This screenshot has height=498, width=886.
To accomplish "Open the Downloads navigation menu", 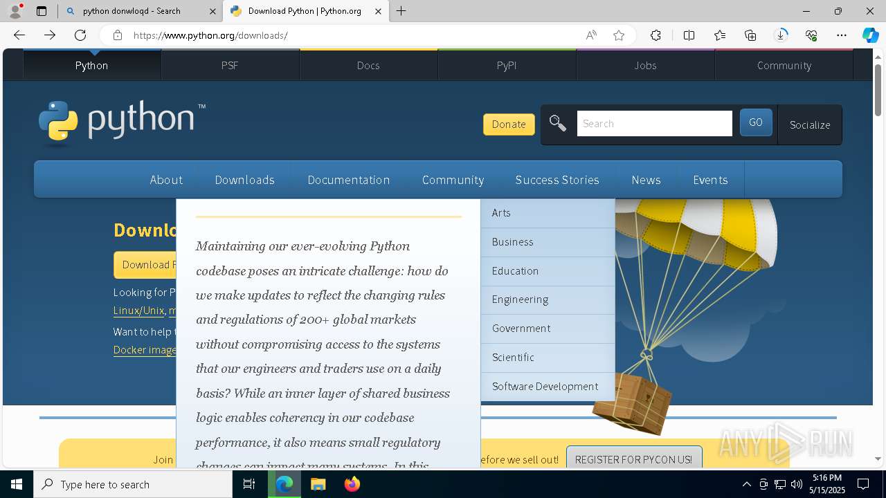I will 245,180.
